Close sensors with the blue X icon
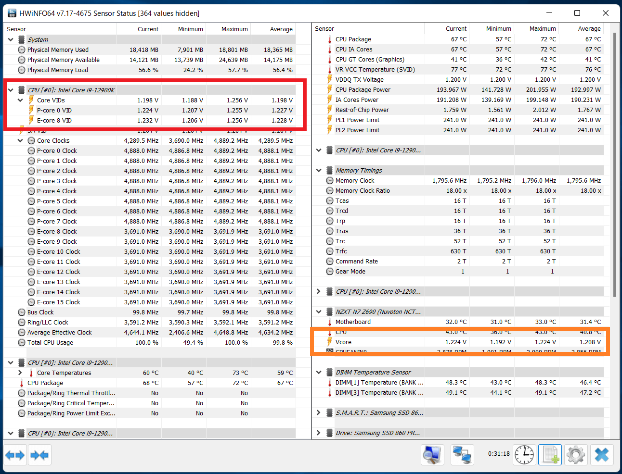 pos(602,455)
